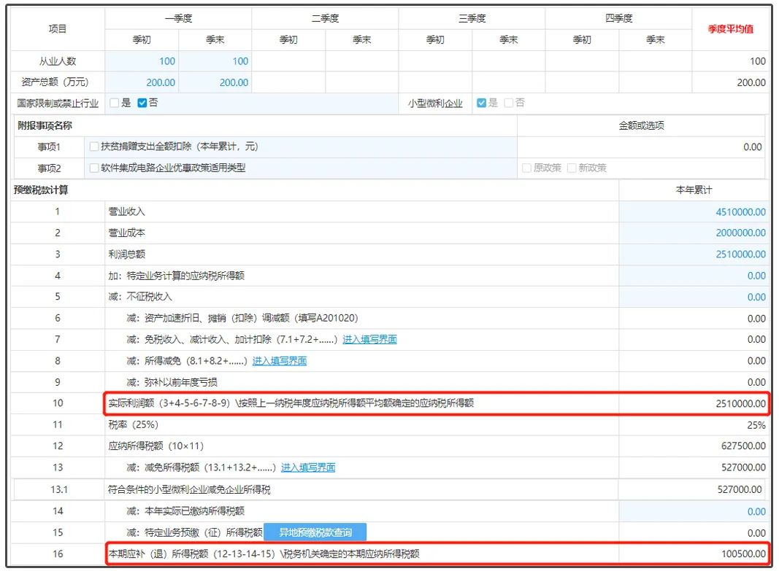Open 进入填写界面 link for 所得减免
Screen dimensions: 779x571
[x=279, y=361]
